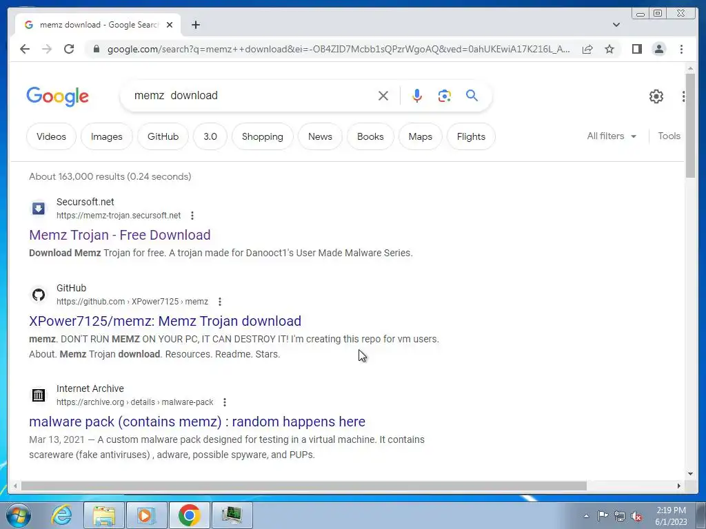This screenshot has width=706, height=529.
Task: Click the browser forward arrow
Action: (47, 49)
